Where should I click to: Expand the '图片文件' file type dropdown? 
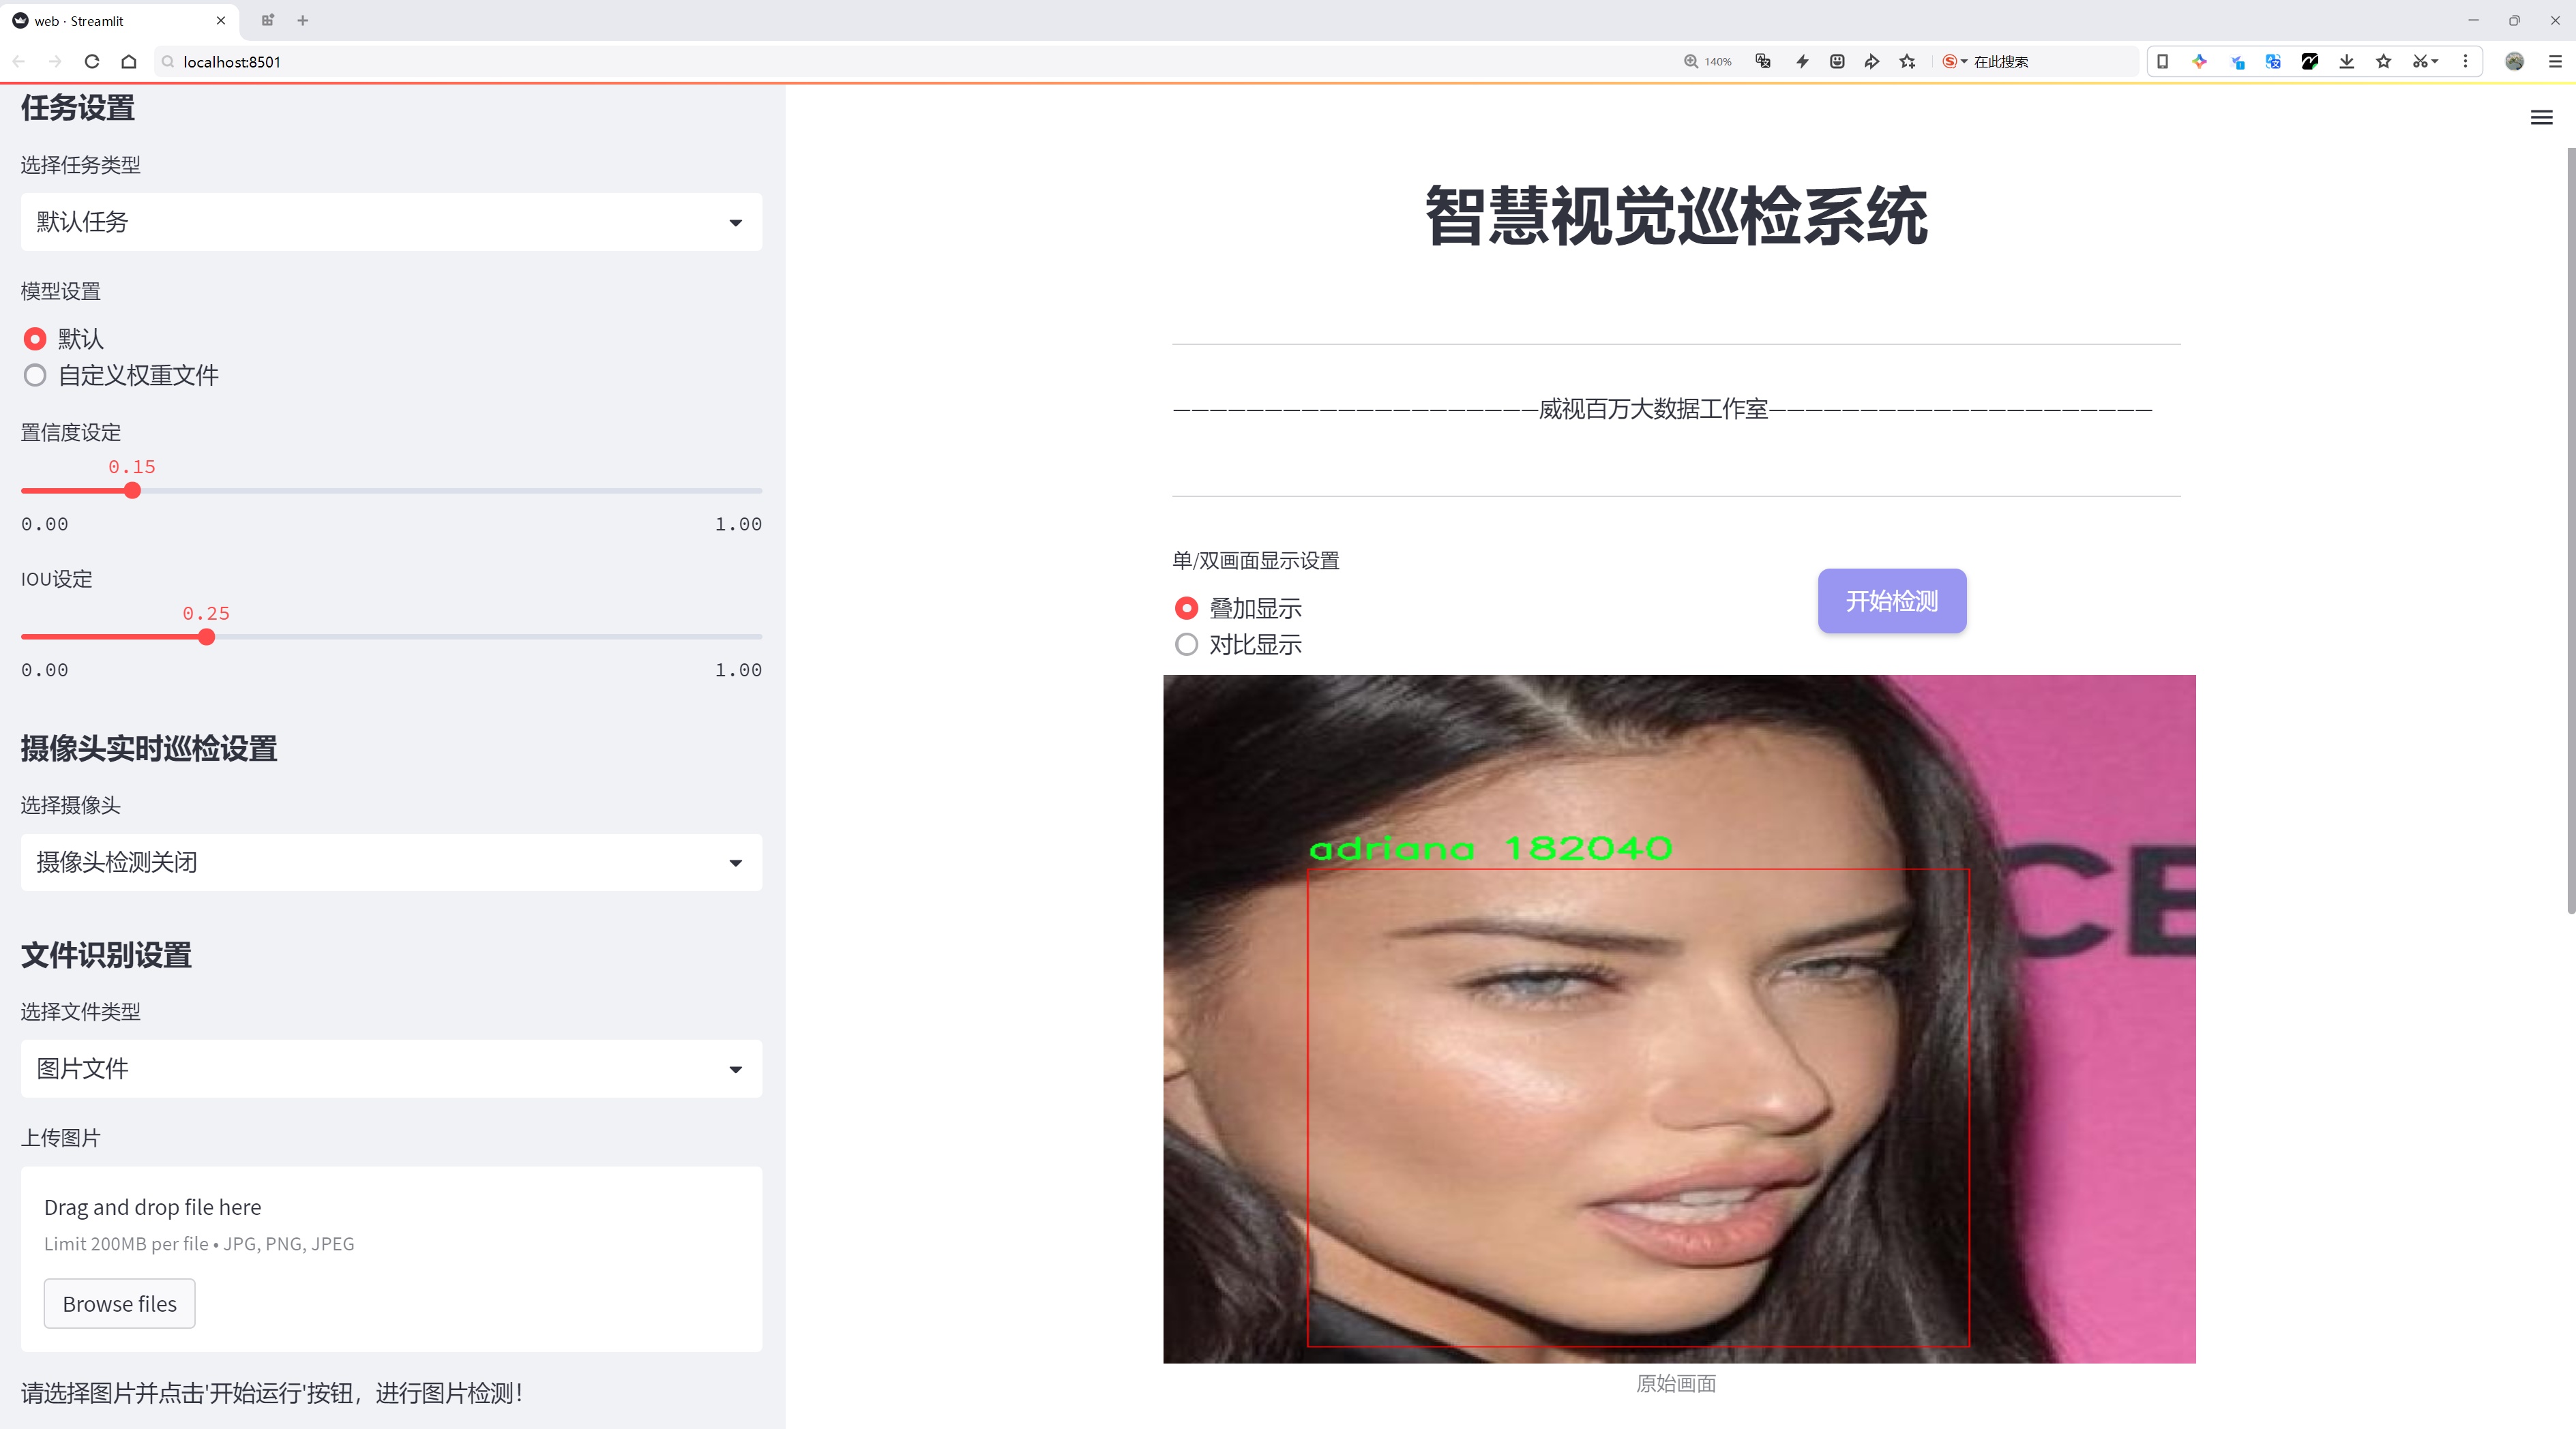[x=391, y=1069]
